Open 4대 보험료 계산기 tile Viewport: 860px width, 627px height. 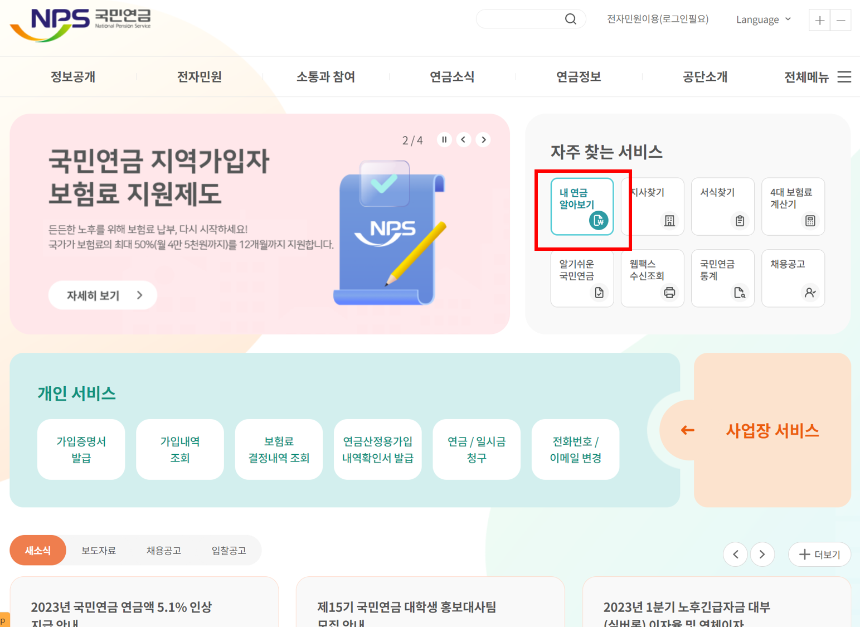point(793,206)
